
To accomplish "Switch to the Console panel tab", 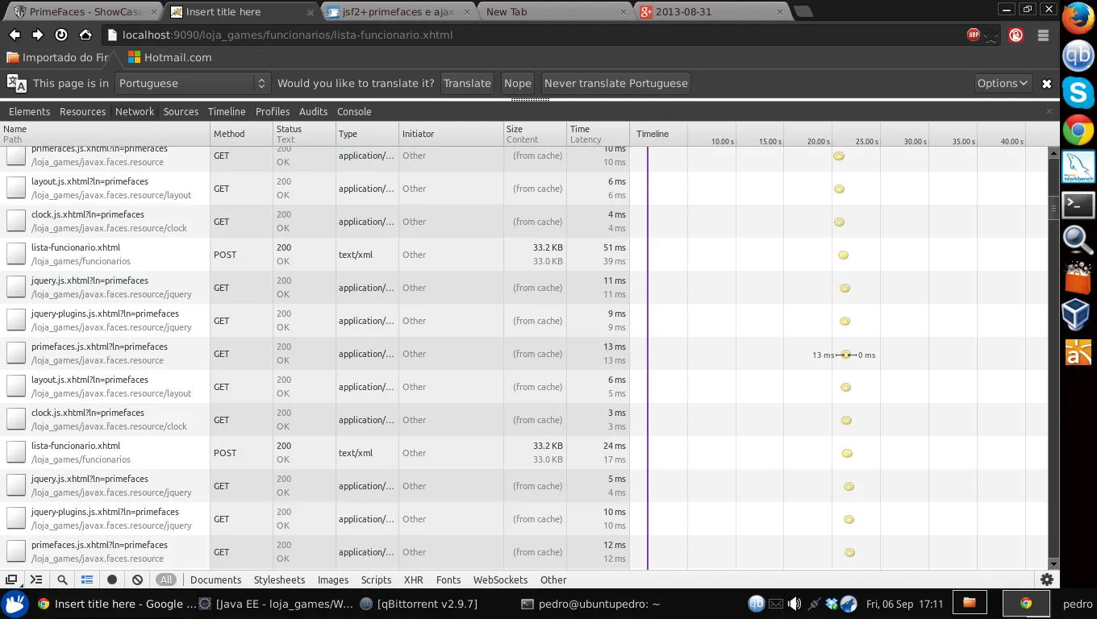I will tap(354, 111).
